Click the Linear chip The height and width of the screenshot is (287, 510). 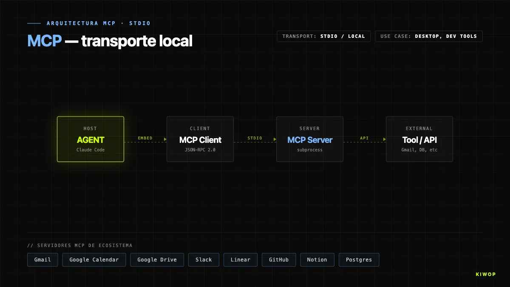(241, 260)
